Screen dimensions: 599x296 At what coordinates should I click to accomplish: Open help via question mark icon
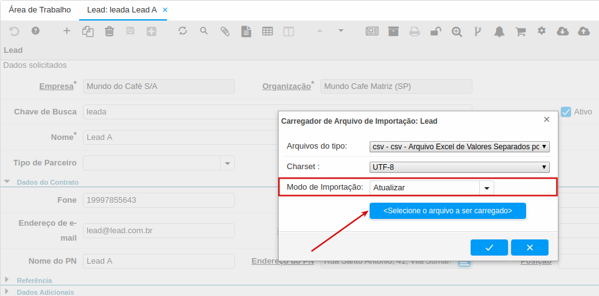click(36, 31)
